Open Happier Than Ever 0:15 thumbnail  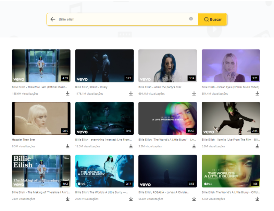41,118
